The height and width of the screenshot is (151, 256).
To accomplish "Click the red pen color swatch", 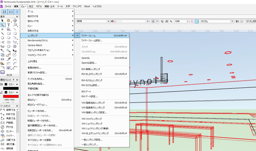I will 11,96.
